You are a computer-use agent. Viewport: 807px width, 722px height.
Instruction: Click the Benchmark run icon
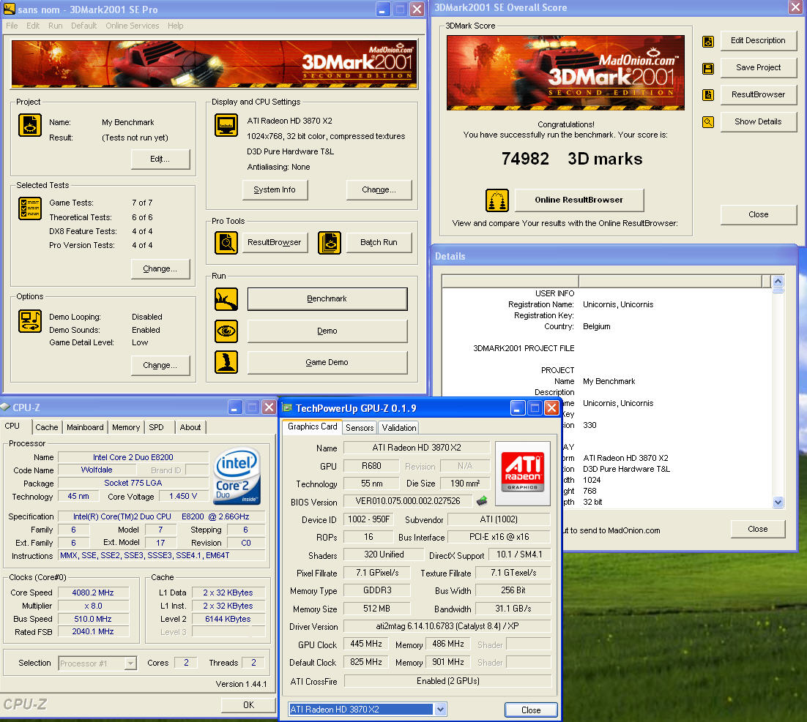point(226,299)
